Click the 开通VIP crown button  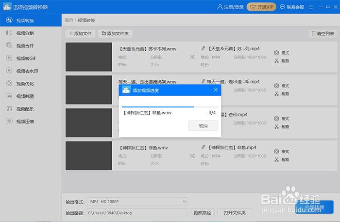point(261,7)
